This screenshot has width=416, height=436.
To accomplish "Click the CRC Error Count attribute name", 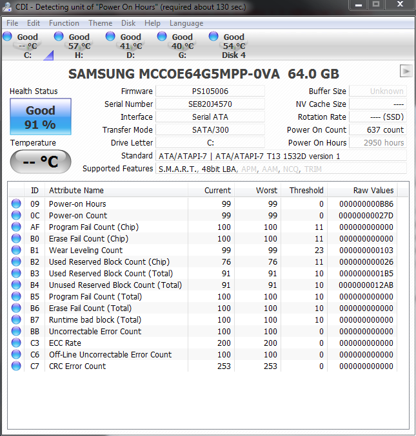I will [77, 366].
